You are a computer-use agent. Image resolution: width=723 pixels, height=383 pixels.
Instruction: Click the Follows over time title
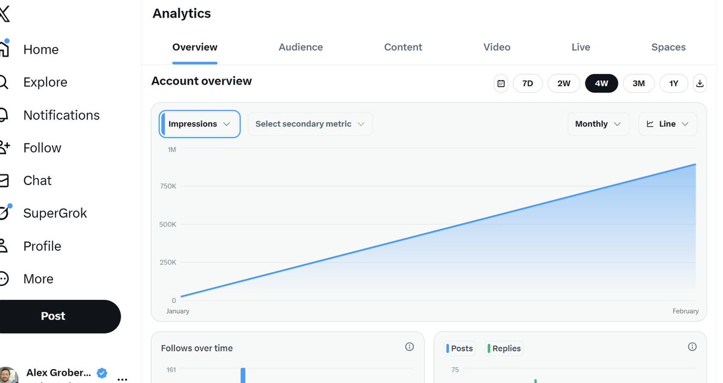tap(197, 349)
